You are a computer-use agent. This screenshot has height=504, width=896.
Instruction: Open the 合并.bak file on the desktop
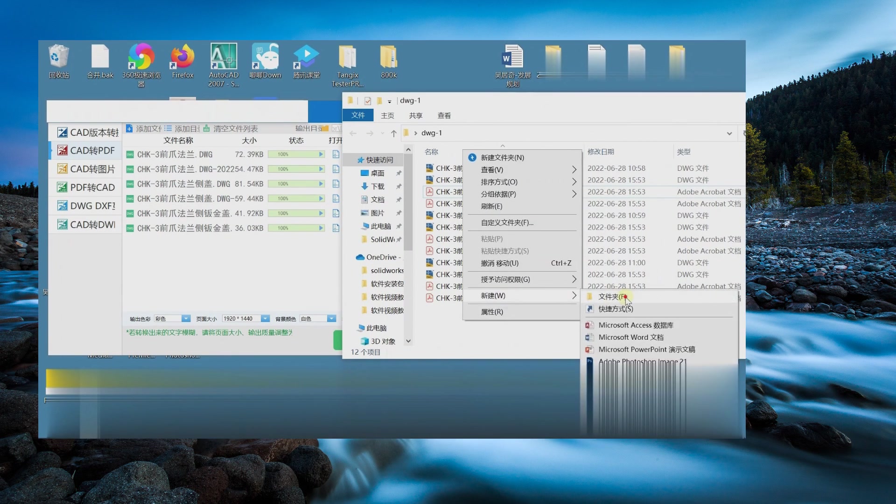click(100, 62)
